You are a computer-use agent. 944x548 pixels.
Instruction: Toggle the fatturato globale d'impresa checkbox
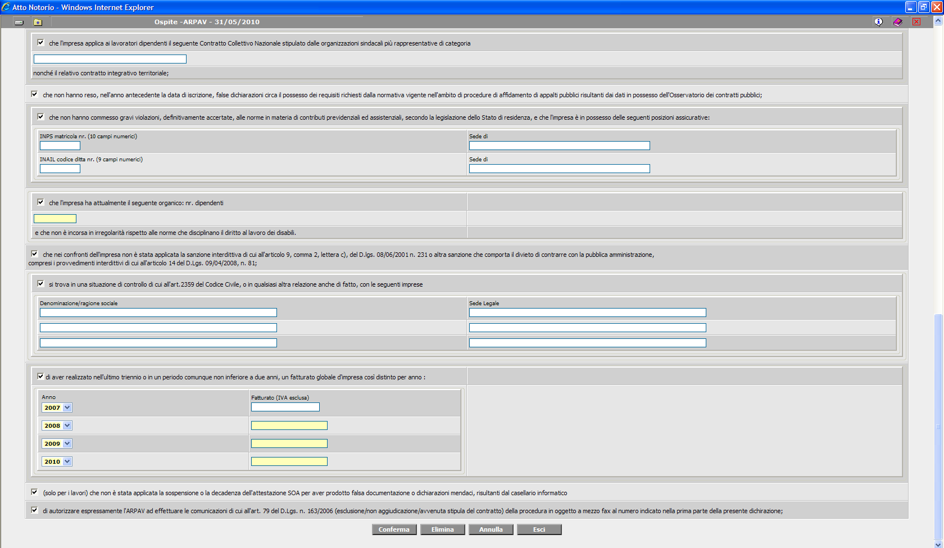point(40,376)
